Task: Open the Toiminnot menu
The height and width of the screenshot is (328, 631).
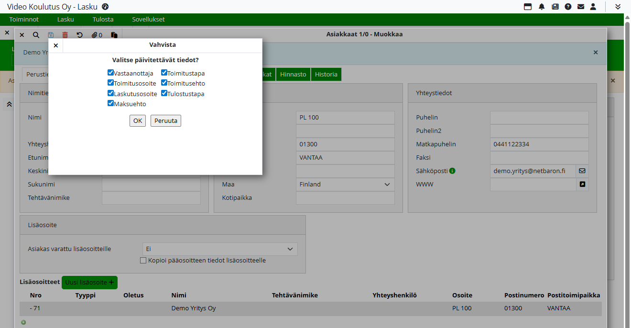Action: [24, 20]
